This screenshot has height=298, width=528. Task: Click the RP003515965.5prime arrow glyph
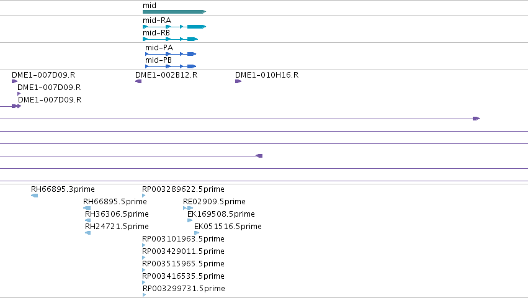pos(144,270)
